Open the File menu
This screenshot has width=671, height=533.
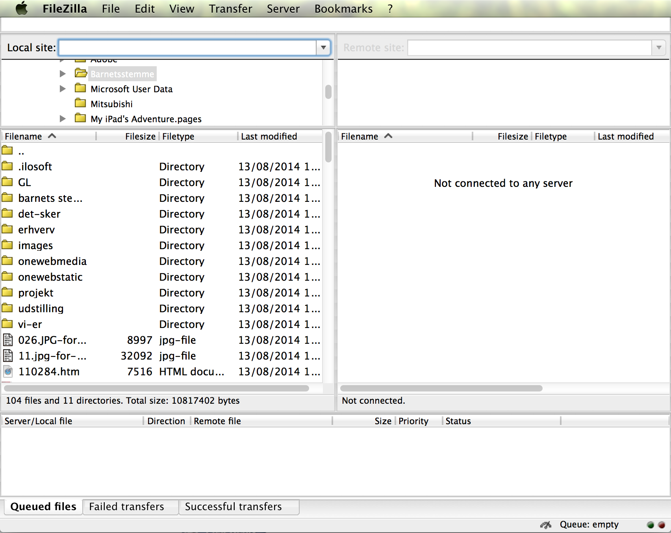pyautogui.click(x=111, y=9)
